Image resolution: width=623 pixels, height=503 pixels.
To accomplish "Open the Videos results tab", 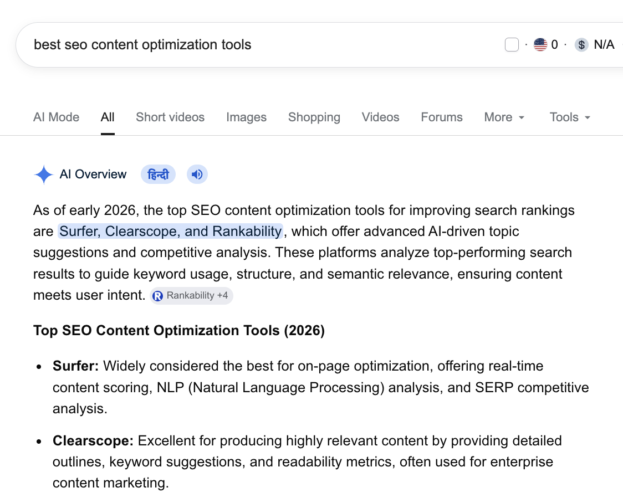I will [380, 117].
